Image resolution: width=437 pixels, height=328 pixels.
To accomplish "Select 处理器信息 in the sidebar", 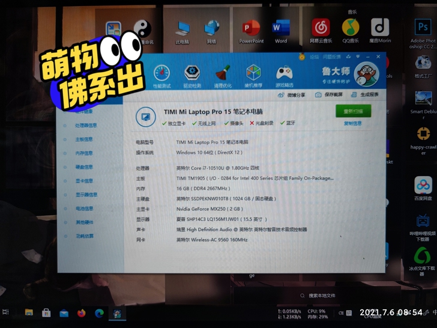I will 86,126.
